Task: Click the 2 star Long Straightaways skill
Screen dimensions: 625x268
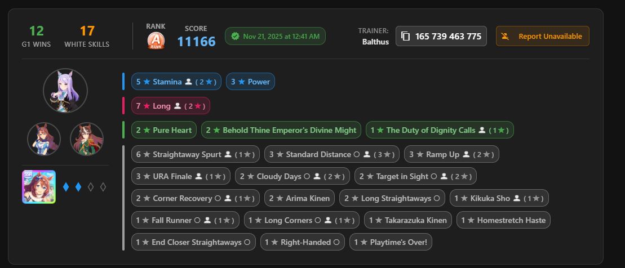Action: pos(392,198)
